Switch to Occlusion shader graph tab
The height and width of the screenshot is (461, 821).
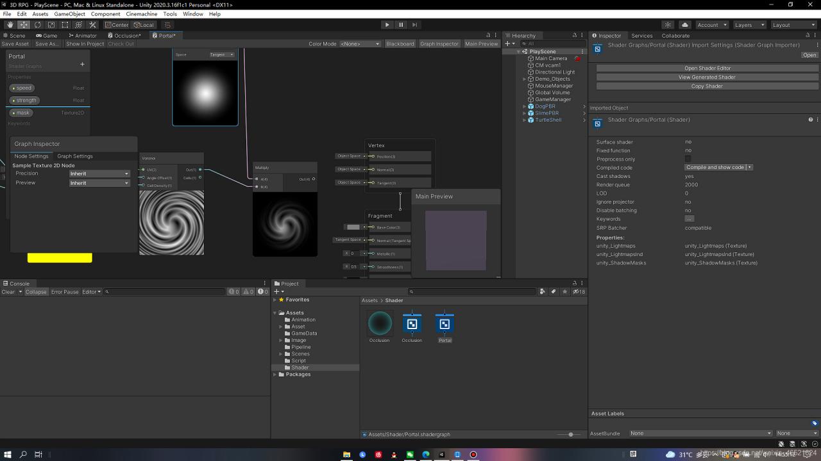124,35
